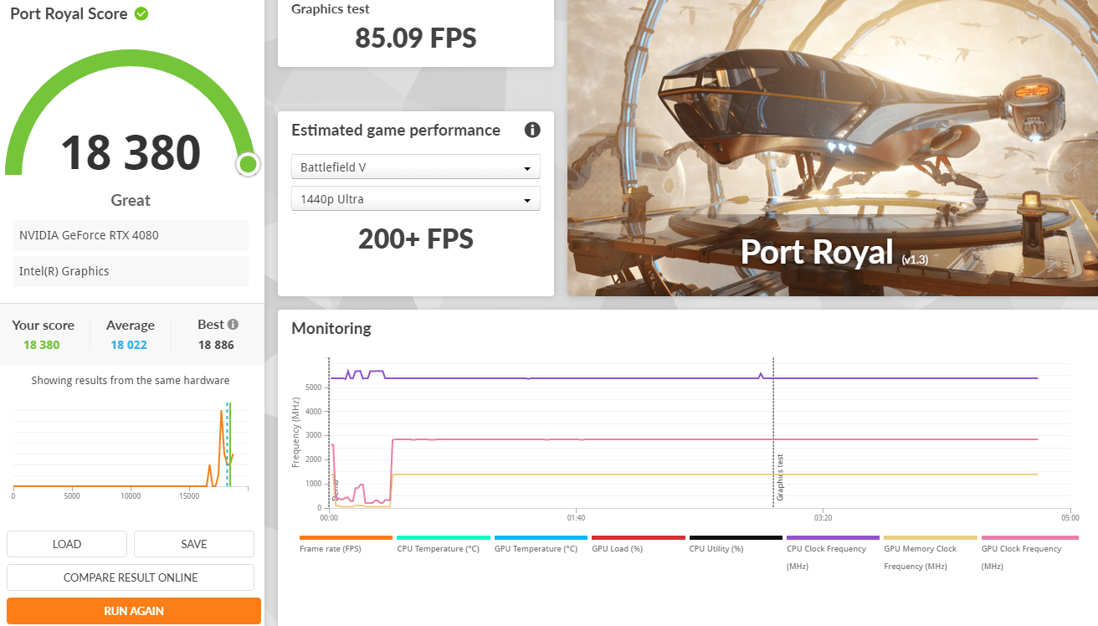
Task: Click the green validated checkmark icon
Action: coord(141,13)
